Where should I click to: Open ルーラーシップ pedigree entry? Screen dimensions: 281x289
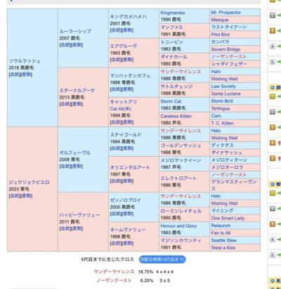coord(75,31)
